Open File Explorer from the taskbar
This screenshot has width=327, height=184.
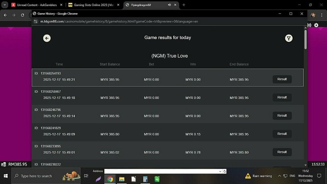(x=122, y=179)
